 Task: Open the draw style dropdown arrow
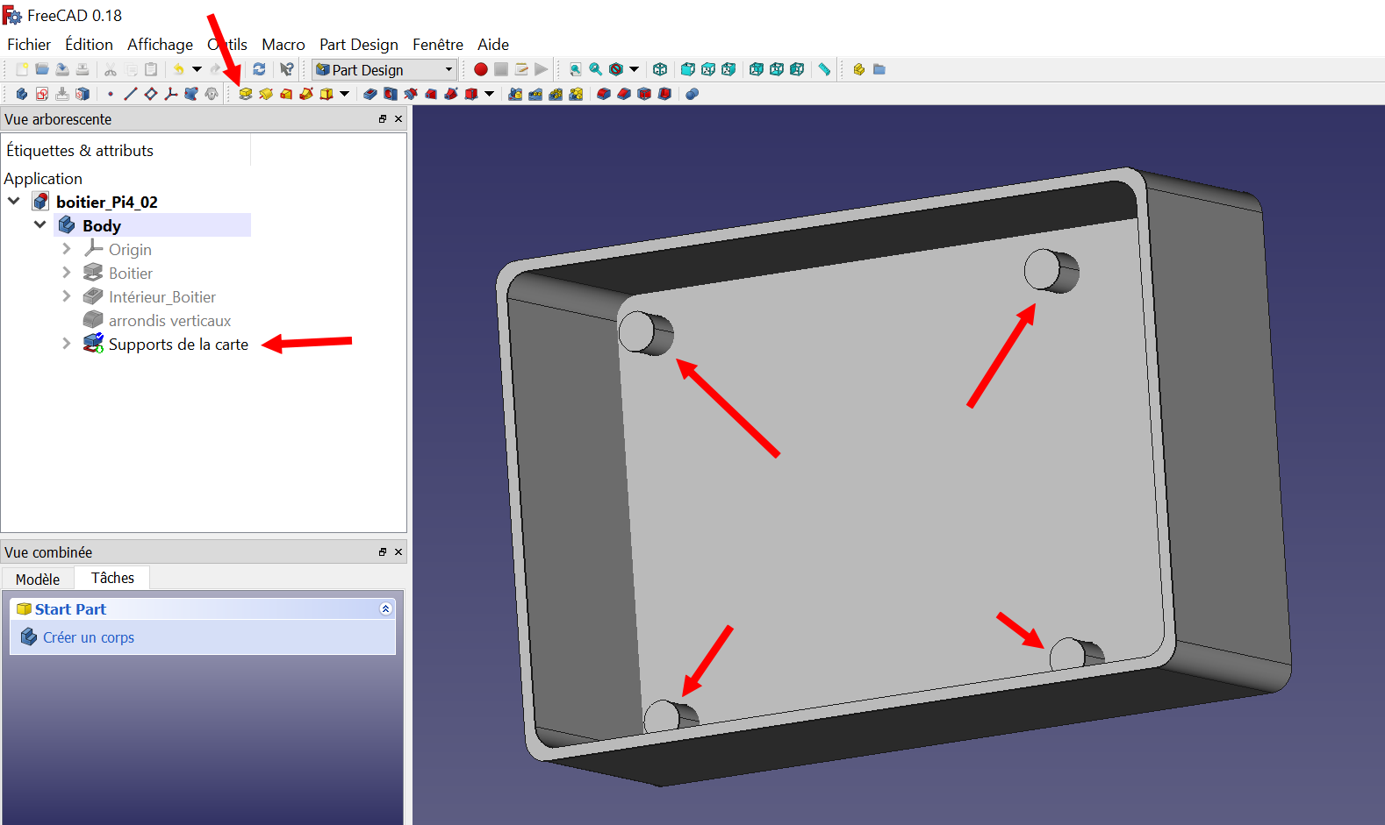634,69
